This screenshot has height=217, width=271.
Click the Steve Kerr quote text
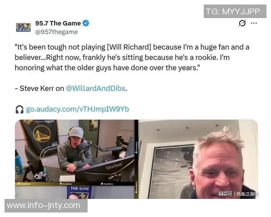coord(132,57)
